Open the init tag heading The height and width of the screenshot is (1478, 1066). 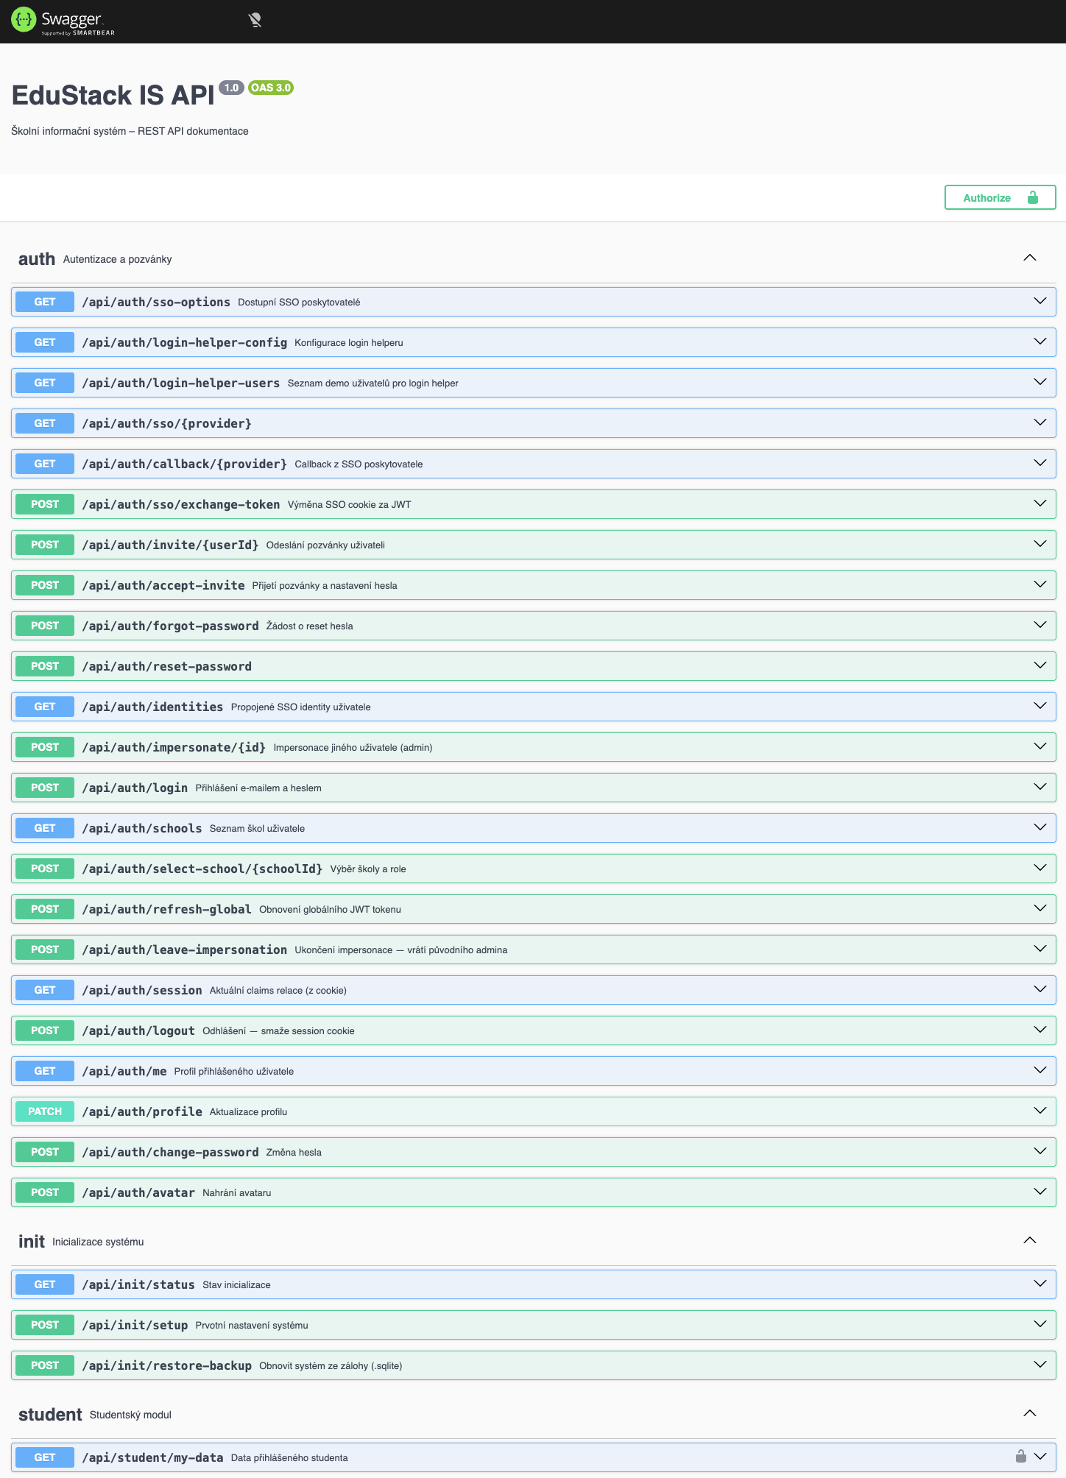(x=32, y=1242)
